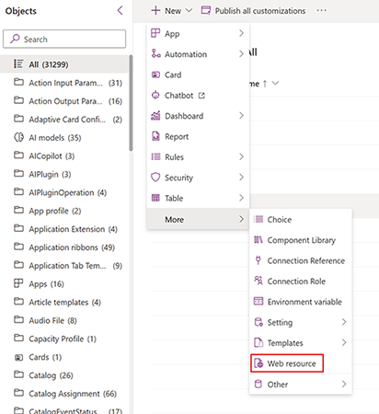Select Choice in the More submenu
Viewport: 379px width, 414px height.
click(301, 219)
